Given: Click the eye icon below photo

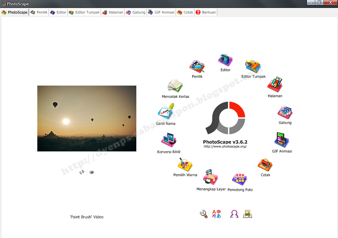Looking at the screenshot, I should pos(92,172).
